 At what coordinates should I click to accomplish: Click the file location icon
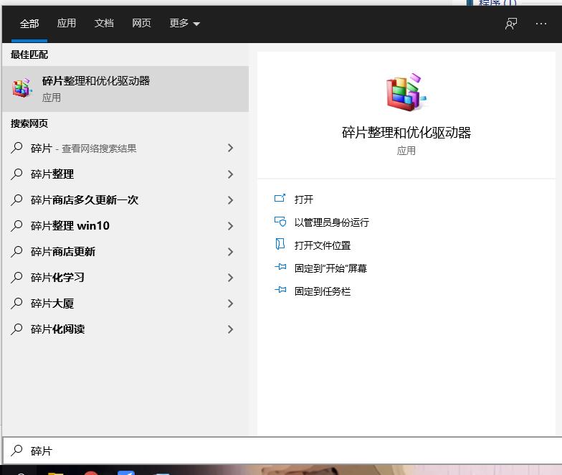tap(280, 244)
